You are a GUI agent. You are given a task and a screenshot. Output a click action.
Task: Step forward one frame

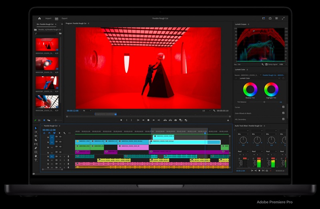pyautogui.click(x=154, y=120)
